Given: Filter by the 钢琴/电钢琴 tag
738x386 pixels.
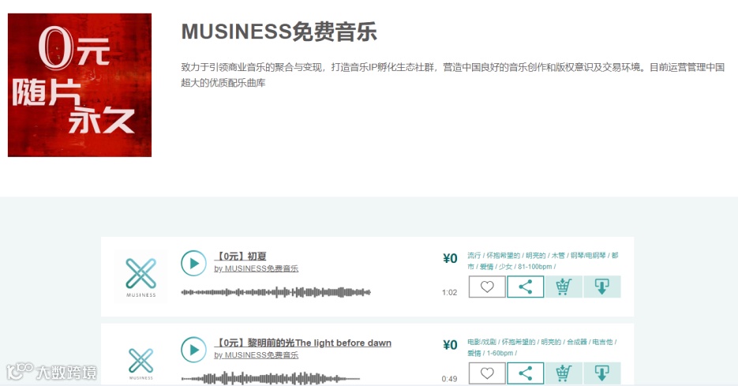Looking at the screenshot, I should click(588, 255).
